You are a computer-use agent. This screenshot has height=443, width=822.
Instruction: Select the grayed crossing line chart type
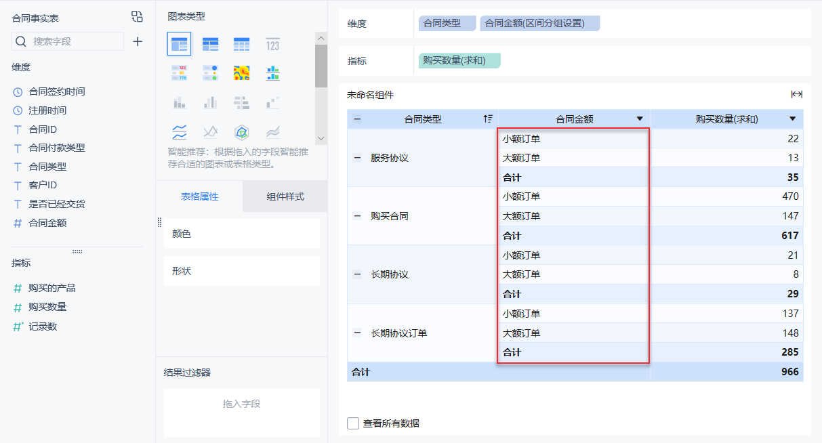click(211, 131)
